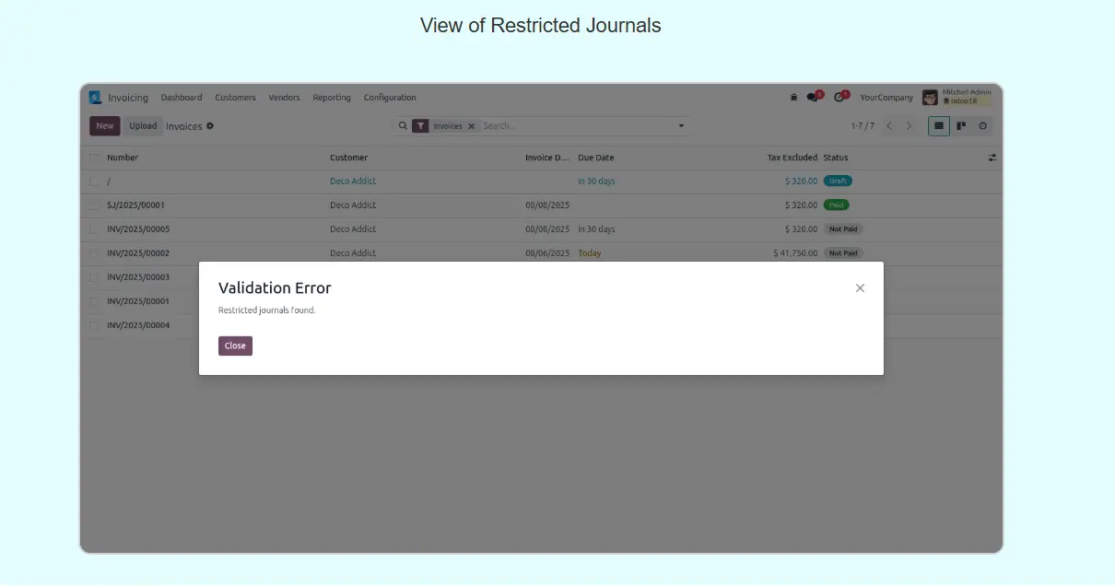Open the Invoices gear actions menu
This screenshot has width=1115, height=586.
pyautogui.click(x=210, y=126)
